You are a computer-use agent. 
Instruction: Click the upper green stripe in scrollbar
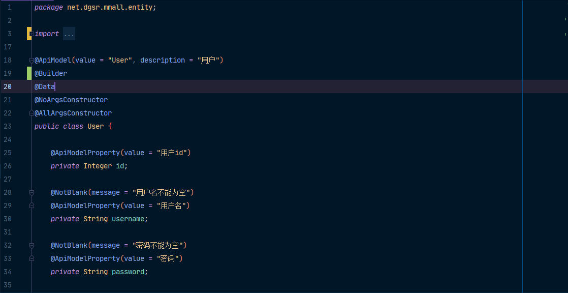565,19
